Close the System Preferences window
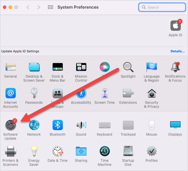Screen dimensions: 188x171 (x=5, y=7)
